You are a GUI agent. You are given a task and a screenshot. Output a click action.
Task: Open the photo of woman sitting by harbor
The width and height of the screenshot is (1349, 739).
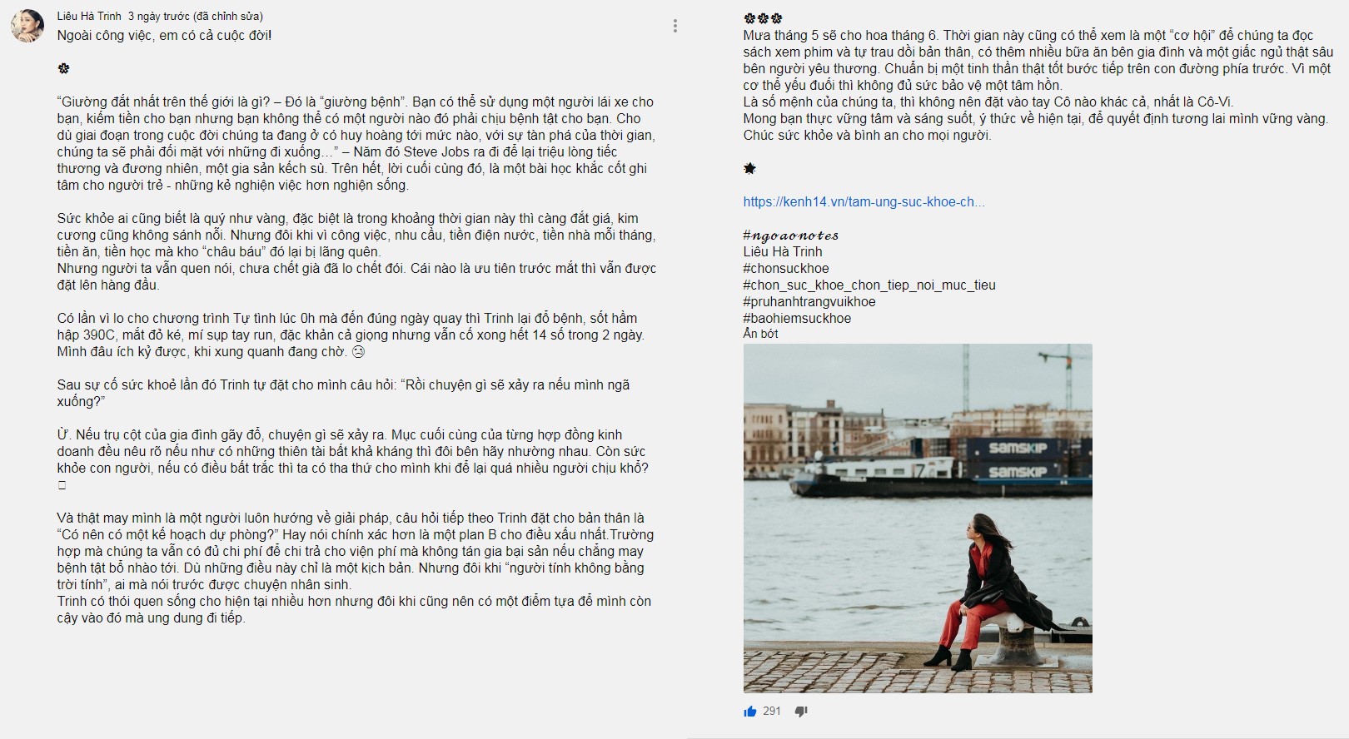point(918,518)
